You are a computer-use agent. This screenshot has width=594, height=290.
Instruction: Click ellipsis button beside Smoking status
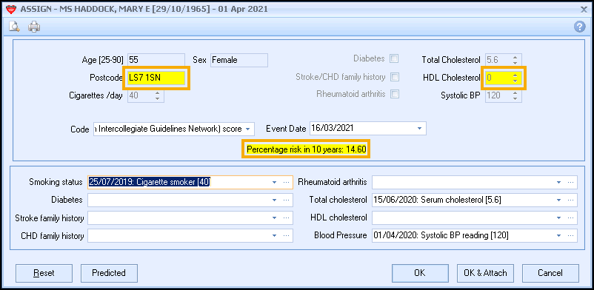click(287, 183)
